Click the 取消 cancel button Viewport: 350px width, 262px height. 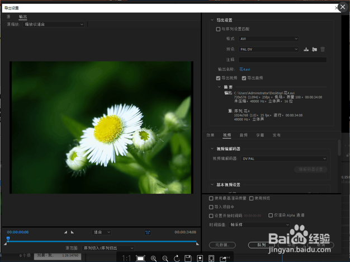coord(320,245)
